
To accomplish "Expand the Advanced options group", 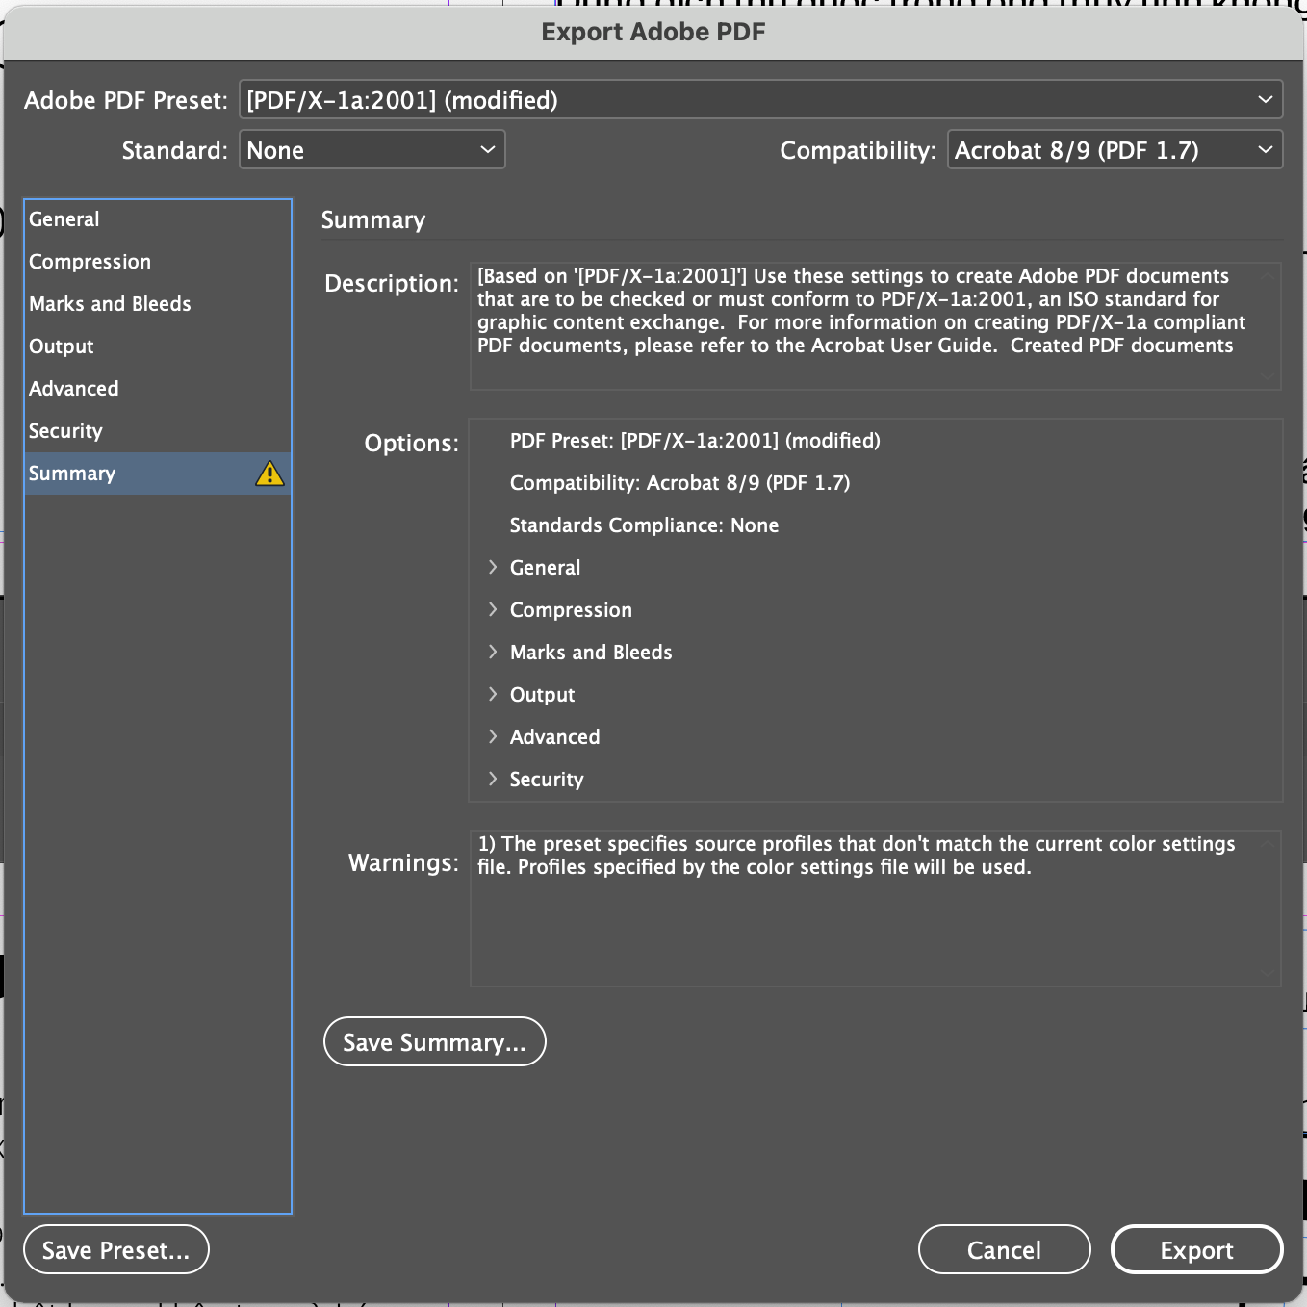I will pyautogui.click(x=493, y=736).
